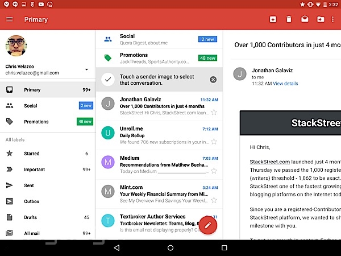Star the Unroll.me Daily Rollup email
Screen dimensions: 341x256
click(x=214, y=142)
